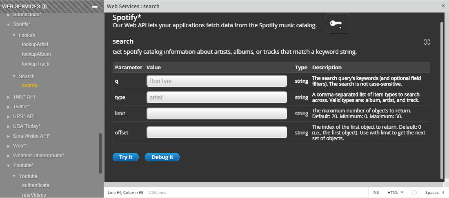Click the Parameter column header
Viewport: 449px width, 198px height.
point(129,68)
